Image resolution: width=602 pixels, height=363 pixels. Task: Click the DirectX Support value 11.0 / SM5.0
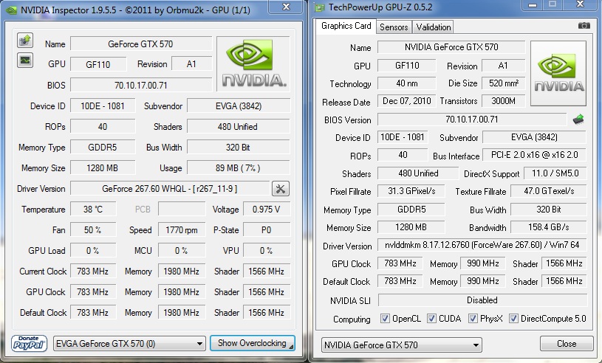tap(555, 173)
